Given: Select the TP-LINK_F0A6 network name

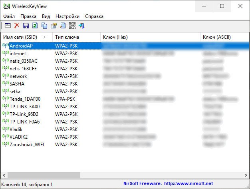Looking at the screenshot, I should tap(24, 122).
